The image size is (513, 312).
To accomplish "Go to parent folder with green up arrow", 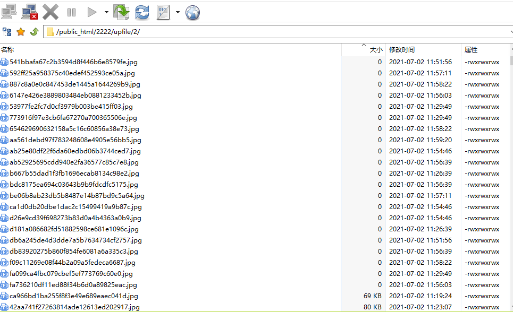I will pyautogui.click(x=34, y=32).
